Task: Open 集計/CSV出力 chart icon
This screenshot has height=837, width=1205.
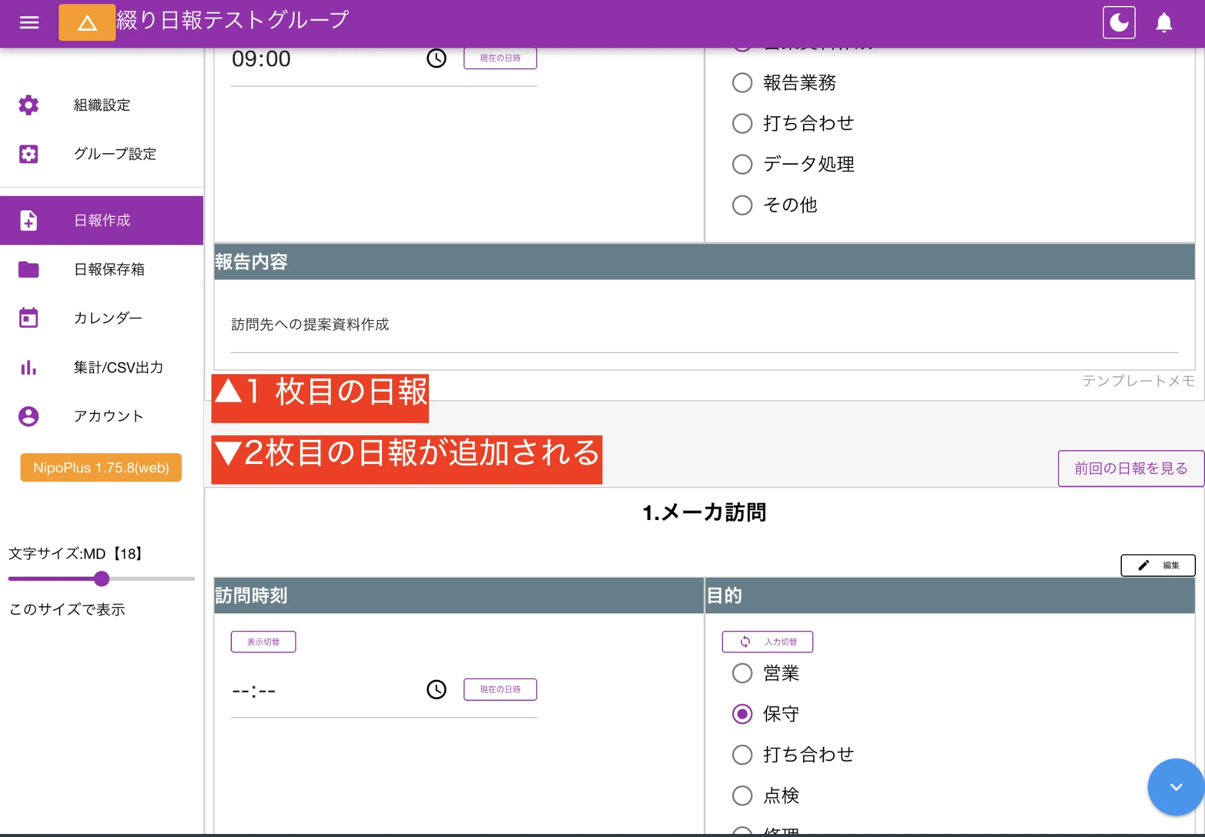Action: tap(28, 368)
